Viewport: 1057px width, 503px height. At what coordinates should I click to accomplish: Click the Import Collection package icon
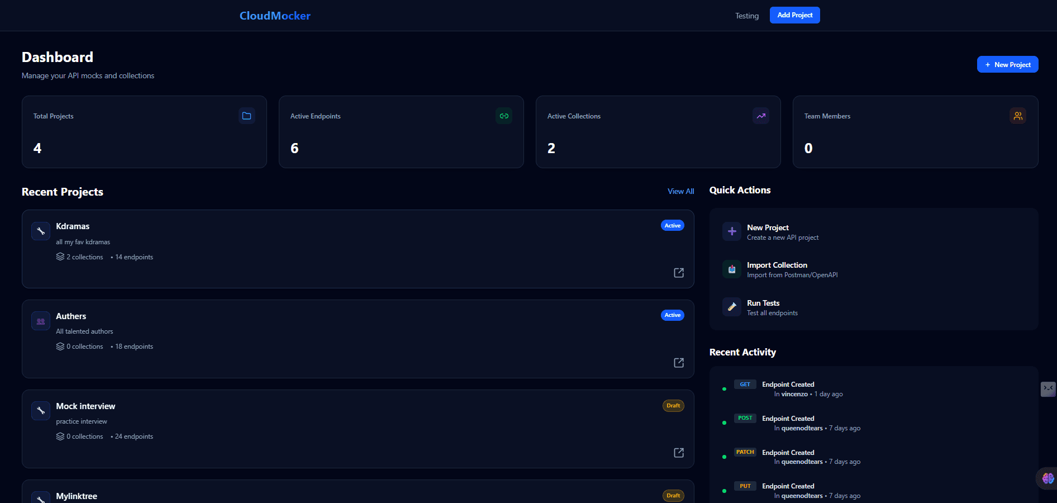point(731,269)
